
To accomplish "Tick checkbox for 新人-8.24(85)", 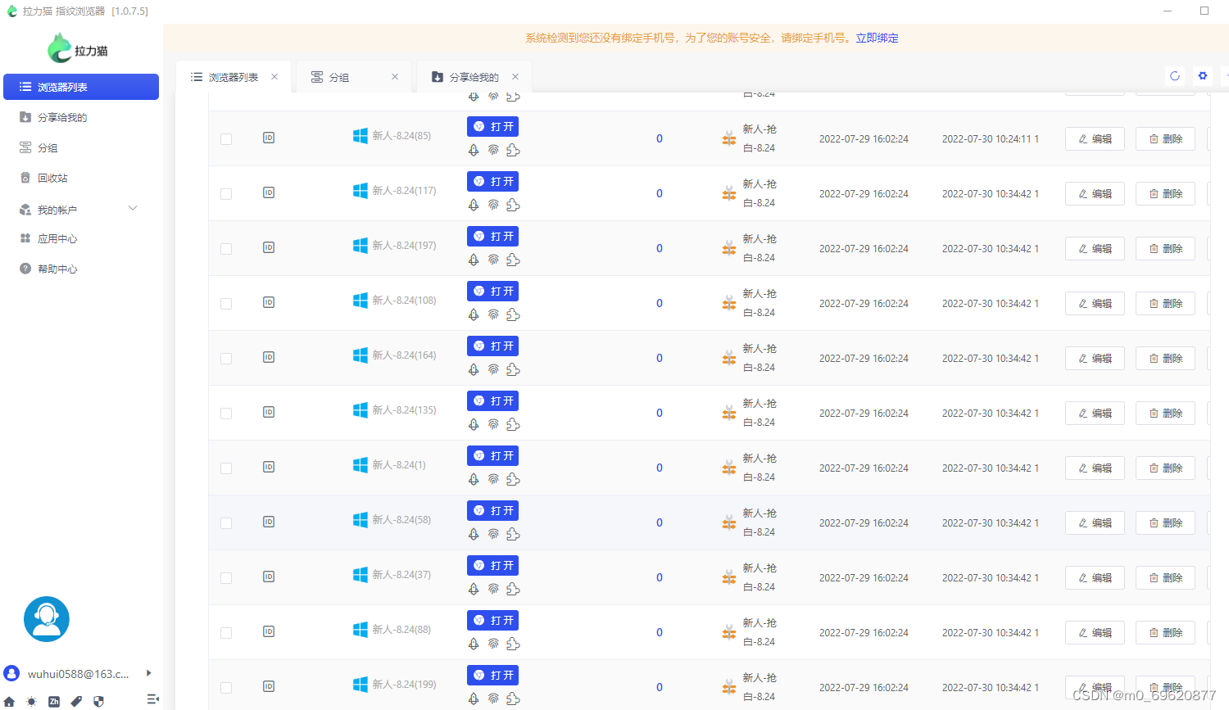I will click(226, 139).
